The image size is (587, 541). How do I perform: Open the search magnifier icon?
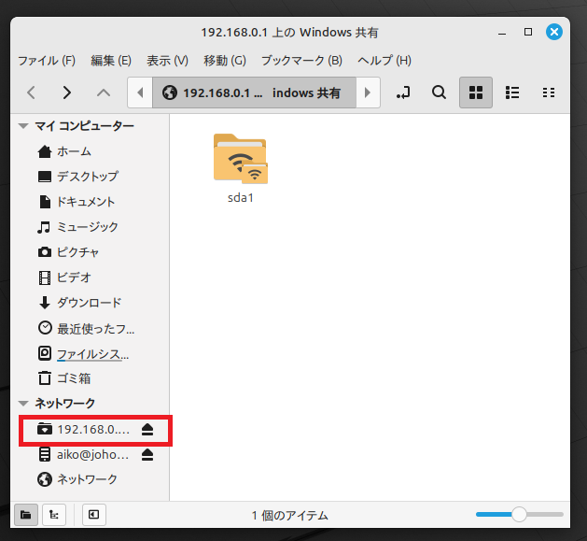439,93
